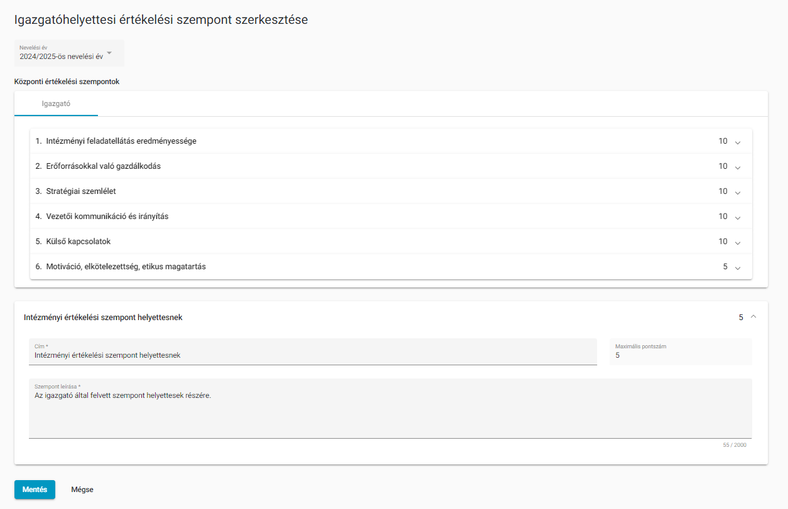Select row text Stratégiai szemlélet
The width and height of the screenshot is (788, 509).
[x=81, y=191]
